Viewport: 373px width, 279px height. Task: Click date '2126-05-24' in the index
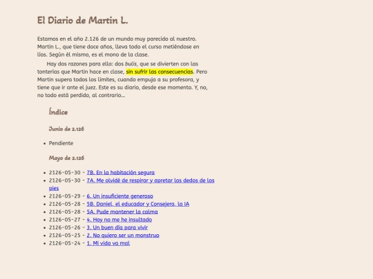[65, 243]
